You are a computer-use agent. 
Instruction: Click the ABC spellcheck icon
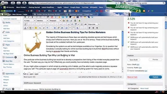point(86,24)
